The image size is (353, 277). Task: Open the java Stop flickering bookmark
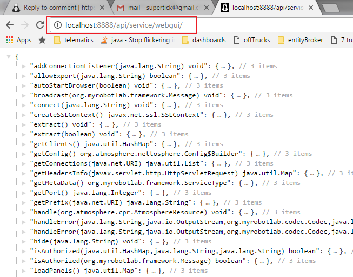click(137, 40)
